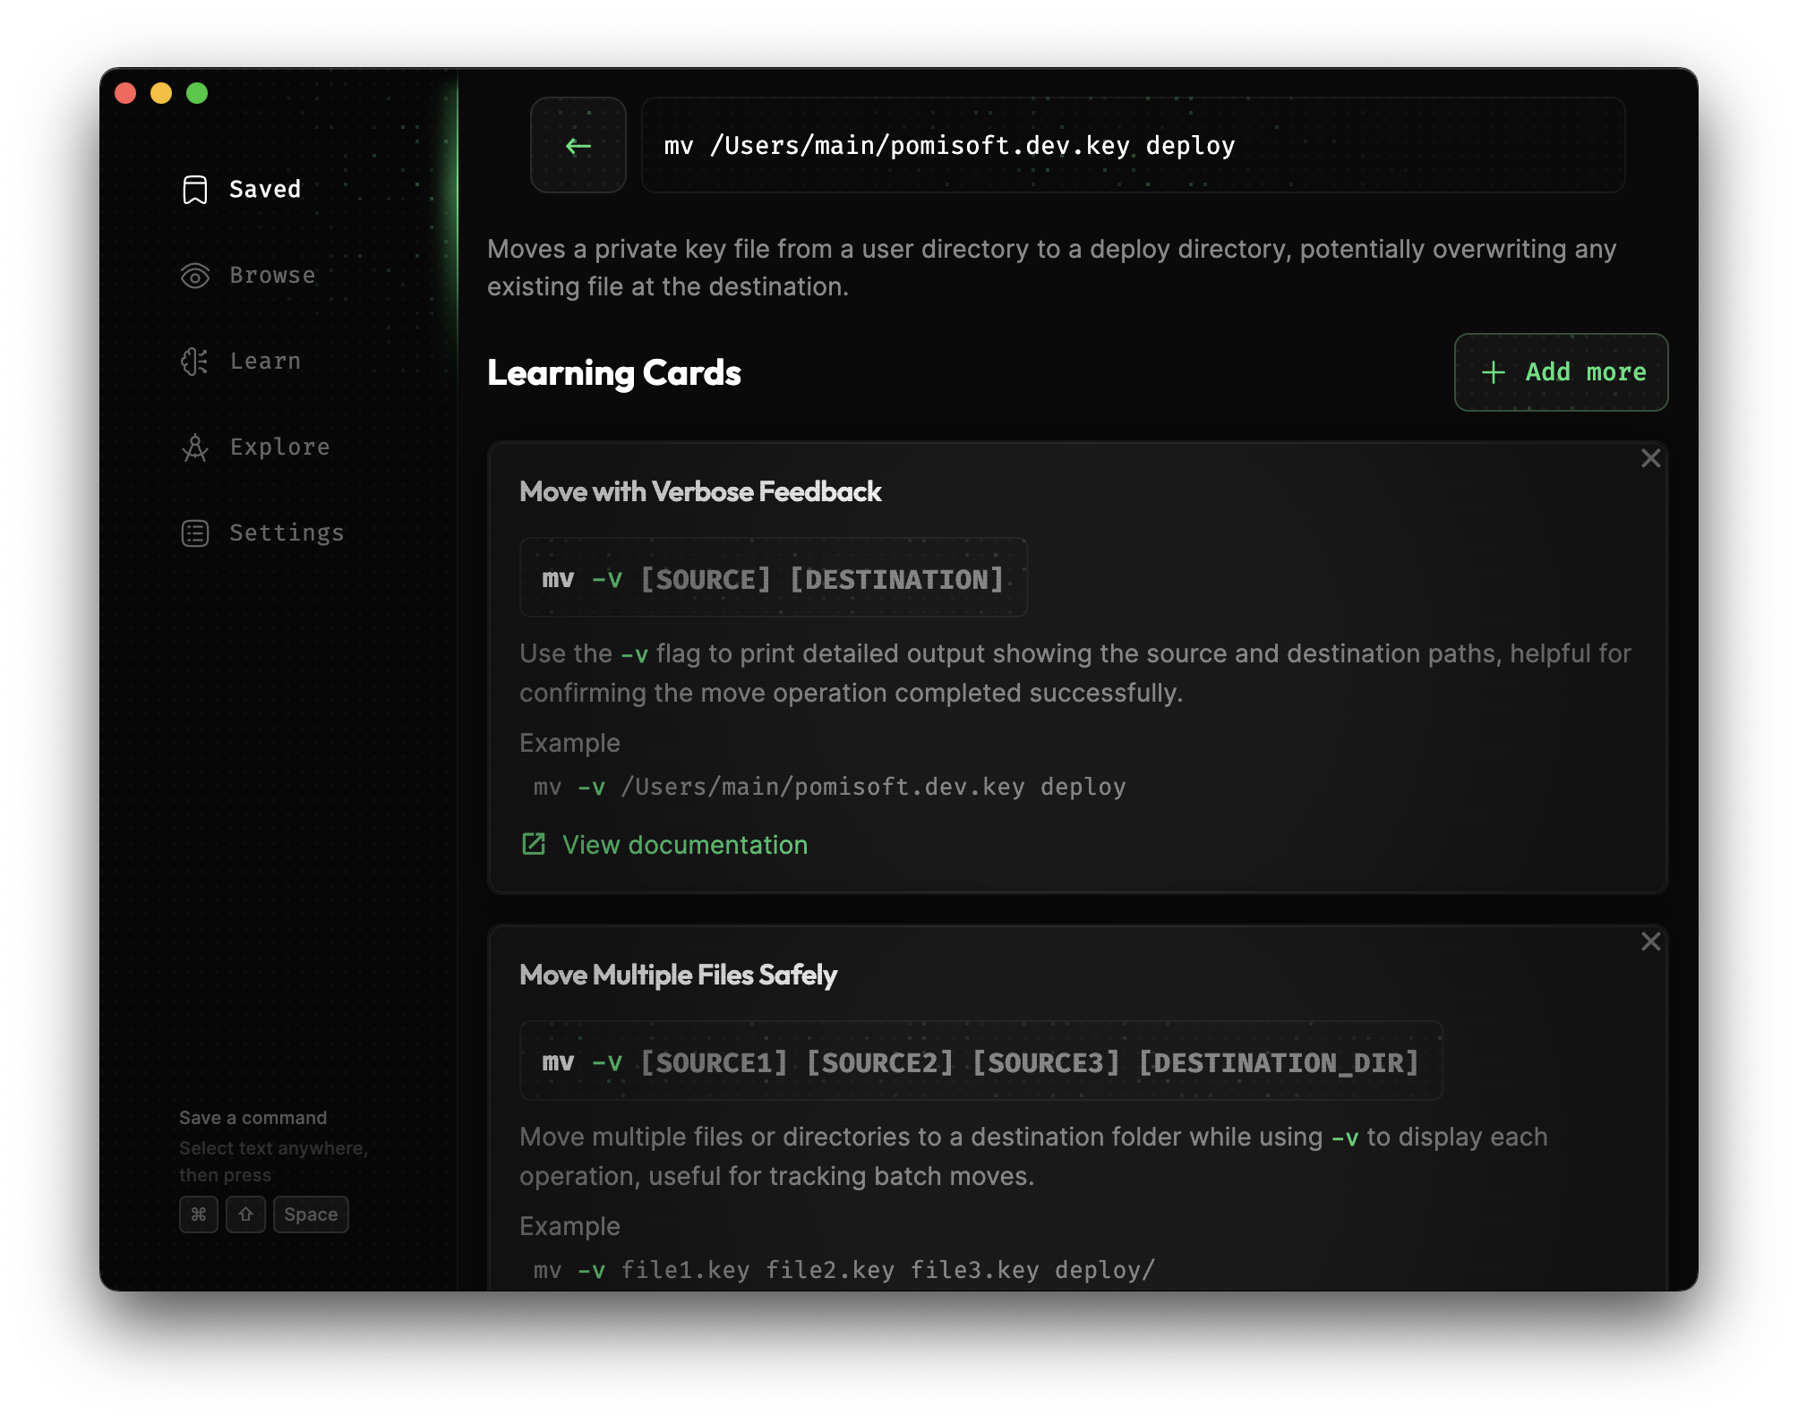
Task: Click the red close window button
Action: (125, 93)
